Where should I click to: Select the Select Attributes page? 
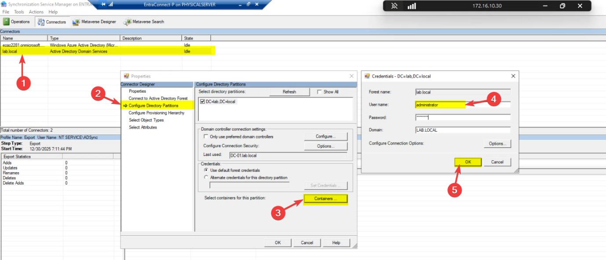(142, 127)
